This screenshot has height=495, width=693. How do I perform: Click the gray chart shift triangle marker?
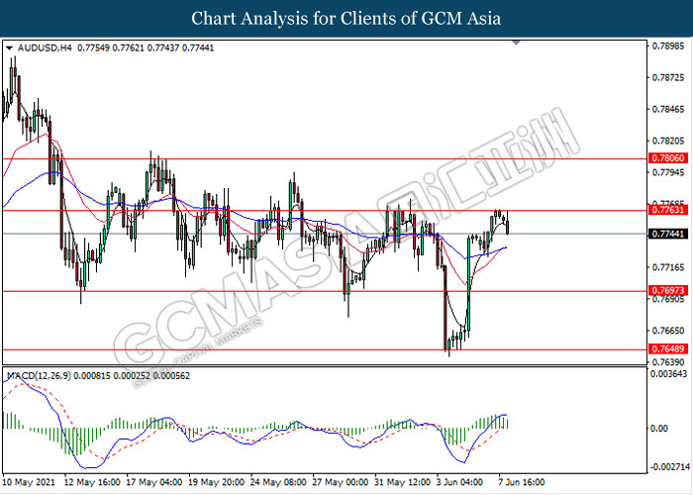(516, 43)
